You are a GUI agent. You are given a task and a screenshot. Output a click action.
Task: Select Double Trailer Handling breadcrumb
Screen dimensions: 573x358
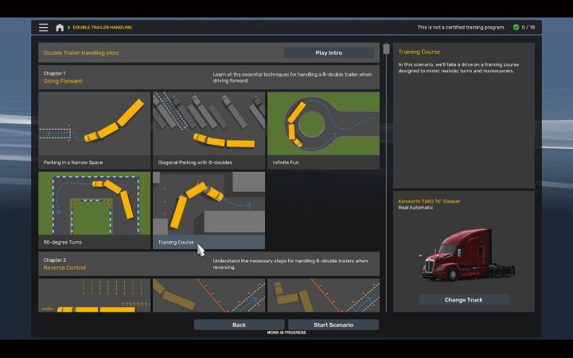103,27
